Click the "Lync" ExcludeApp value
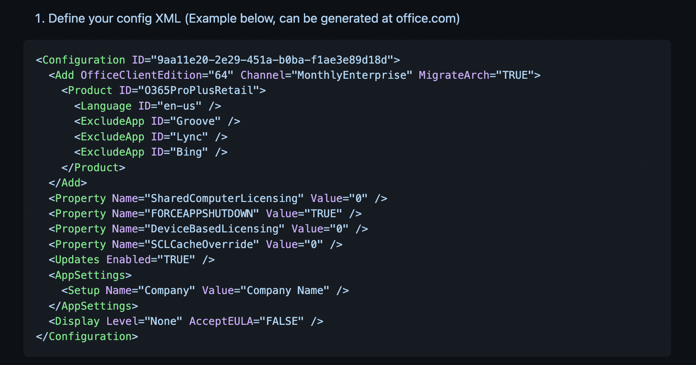696x365 pixels. coord(189,137)
